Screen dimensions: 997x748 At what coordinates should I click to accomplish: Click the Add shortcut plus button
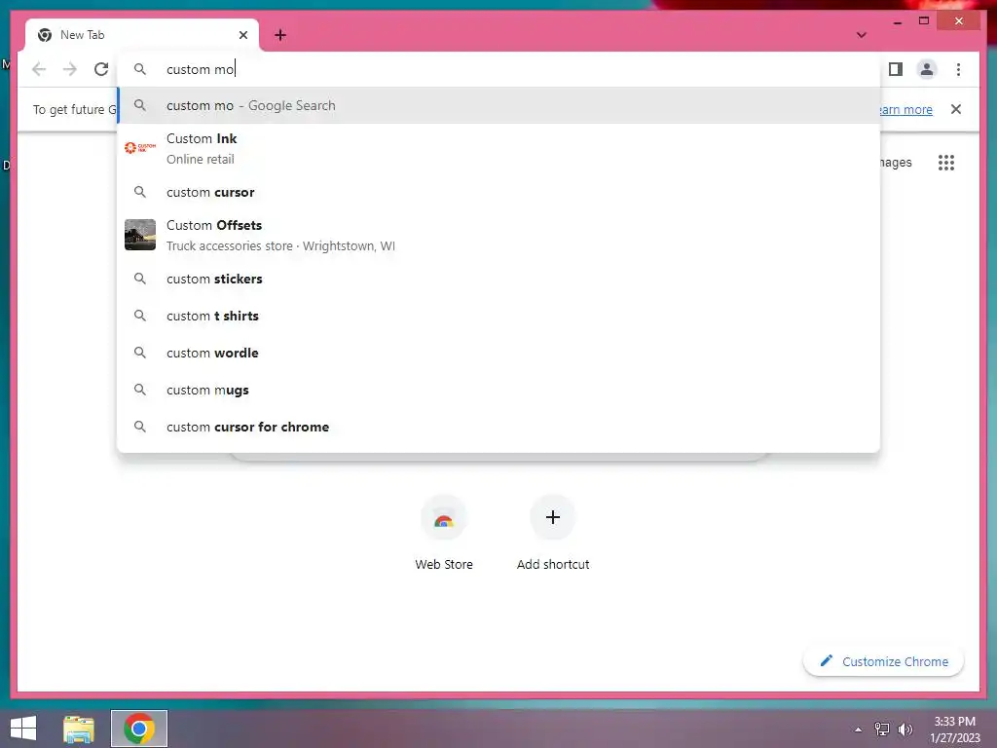click(x=553, y=517)
